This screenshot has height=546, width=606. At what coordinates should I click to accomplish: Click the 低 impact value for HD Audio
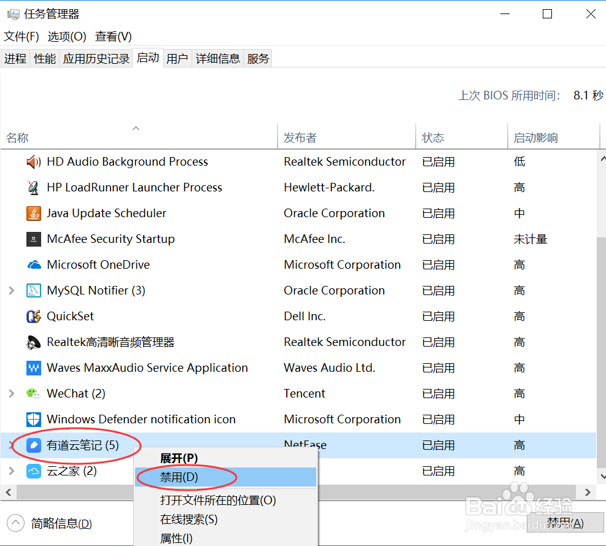[x=519, y=162]
